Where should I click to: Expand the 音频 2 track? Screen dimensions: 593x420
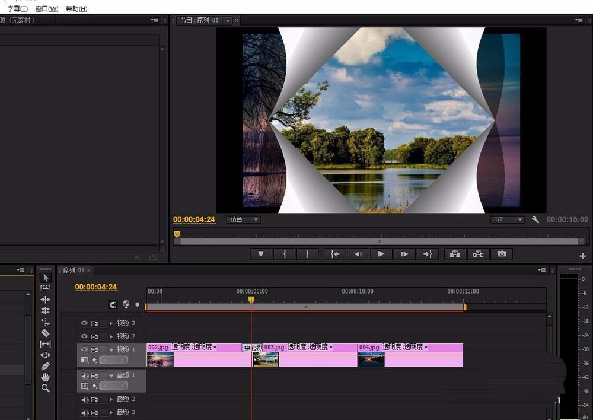pyautogui.click(x=111, y=400)
